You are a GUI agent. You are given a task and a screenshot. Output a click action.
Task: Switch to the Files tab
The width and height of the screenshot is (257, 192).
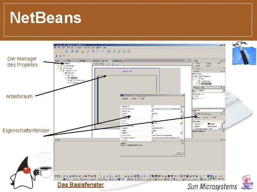(72, 61)
